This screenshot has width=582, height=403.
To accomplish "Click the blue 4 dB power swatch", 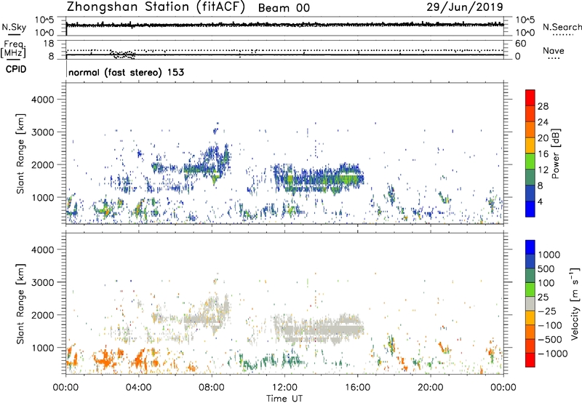I will pyautogui.click(x=530, y=209).
